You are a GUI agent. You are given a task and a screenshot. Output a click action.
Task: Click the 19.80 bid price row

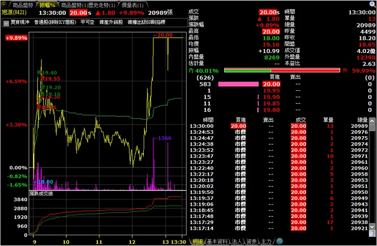pyautogui.click(x=271, y=110)
